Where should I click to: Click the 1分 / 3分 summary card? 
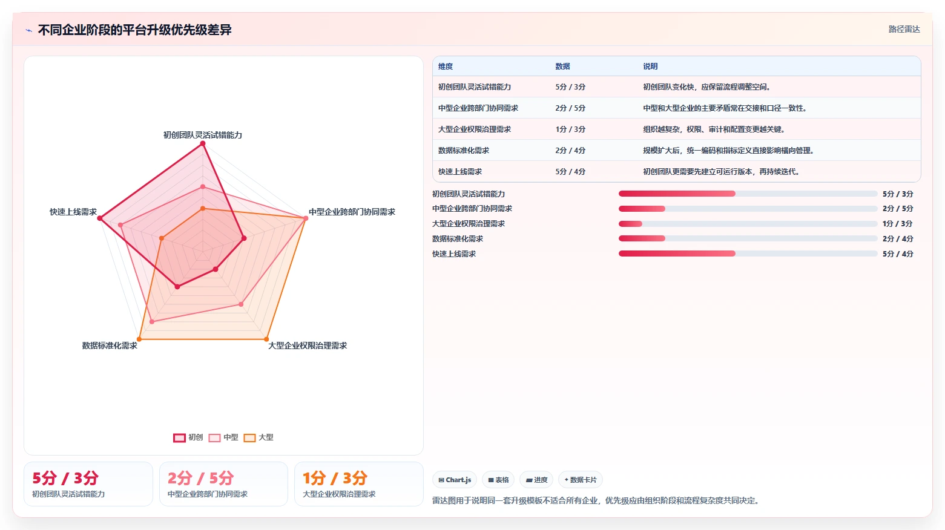click(358, 484)
